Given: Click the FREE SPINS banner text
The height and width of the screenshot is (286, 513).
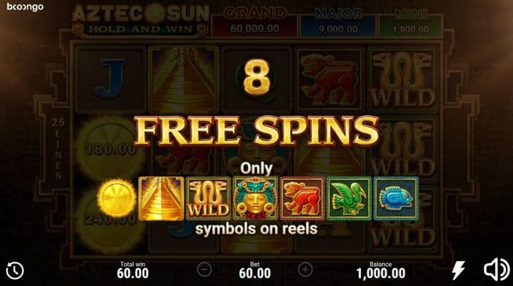Looking at the screenshot, I should tap(256, 131).
